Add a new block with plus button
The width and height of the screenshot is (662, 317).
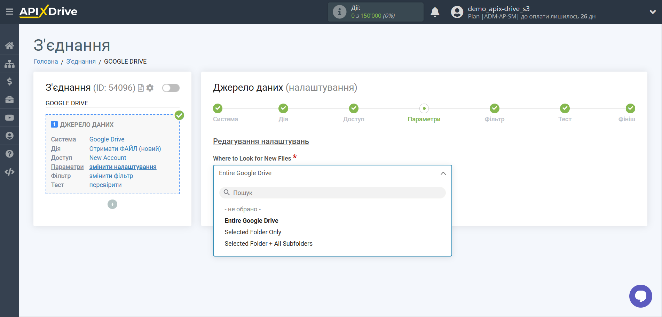click(112, 204)
